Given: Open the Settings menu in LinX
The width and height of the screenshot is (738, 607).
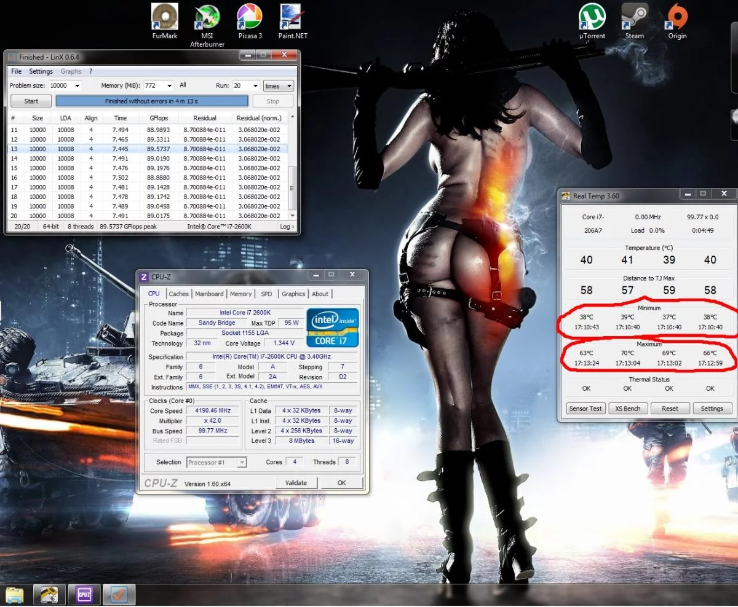Looking at the screenshot, I should pos(41,71).
